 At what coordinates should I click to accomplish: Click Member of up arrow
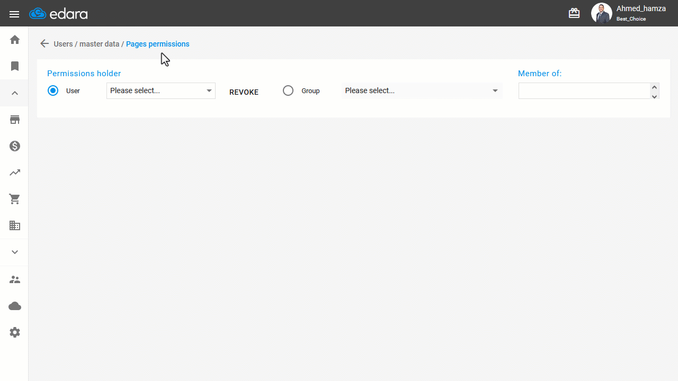(655, 87)
